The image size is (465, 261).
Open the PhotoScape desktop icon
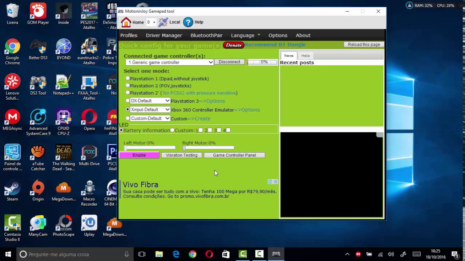pos(64,226)
